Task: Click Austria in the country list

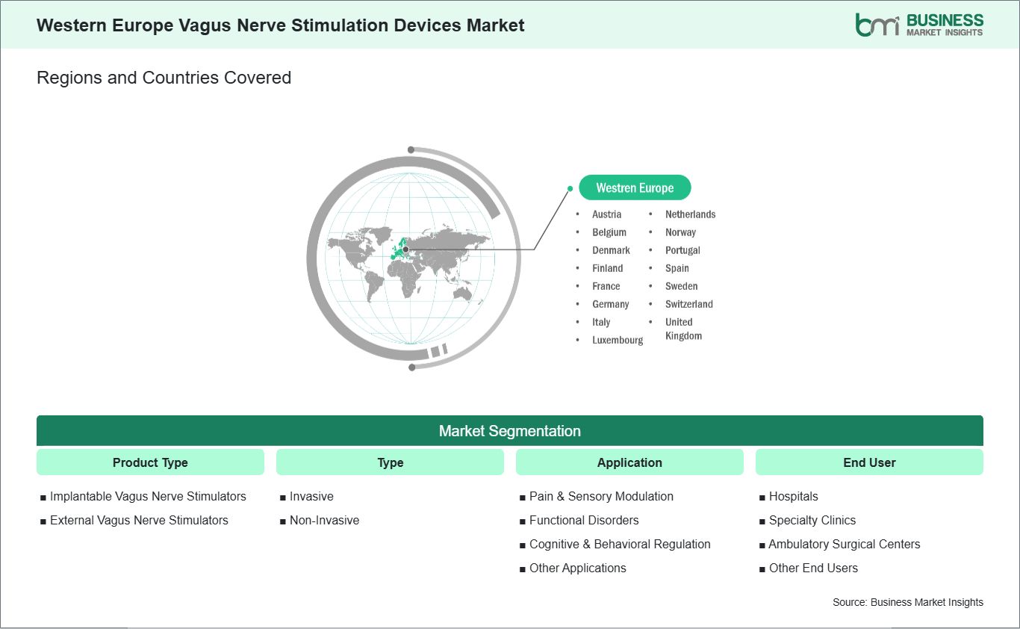Action: pyautogui.click(x=606, y=214)
